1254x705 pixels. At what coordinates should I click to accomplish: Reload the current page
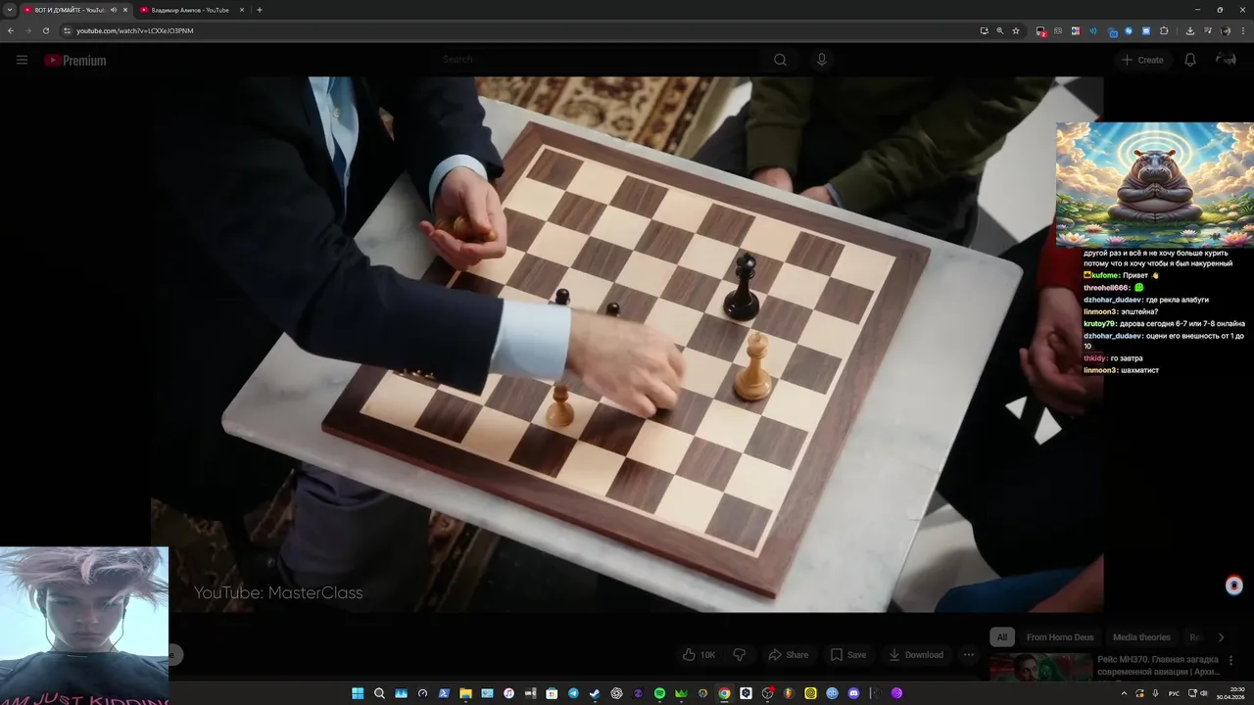[45, 30]
